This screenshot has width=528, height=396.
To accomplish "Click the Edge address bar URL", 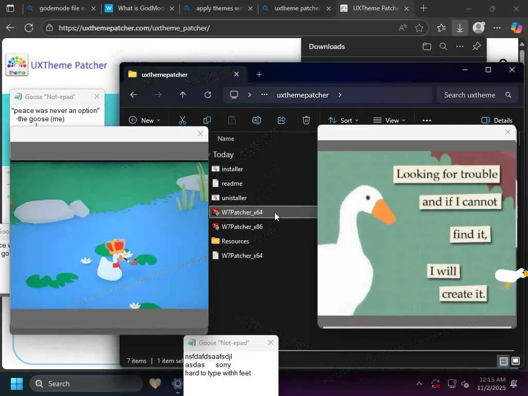I will (135, 28).
